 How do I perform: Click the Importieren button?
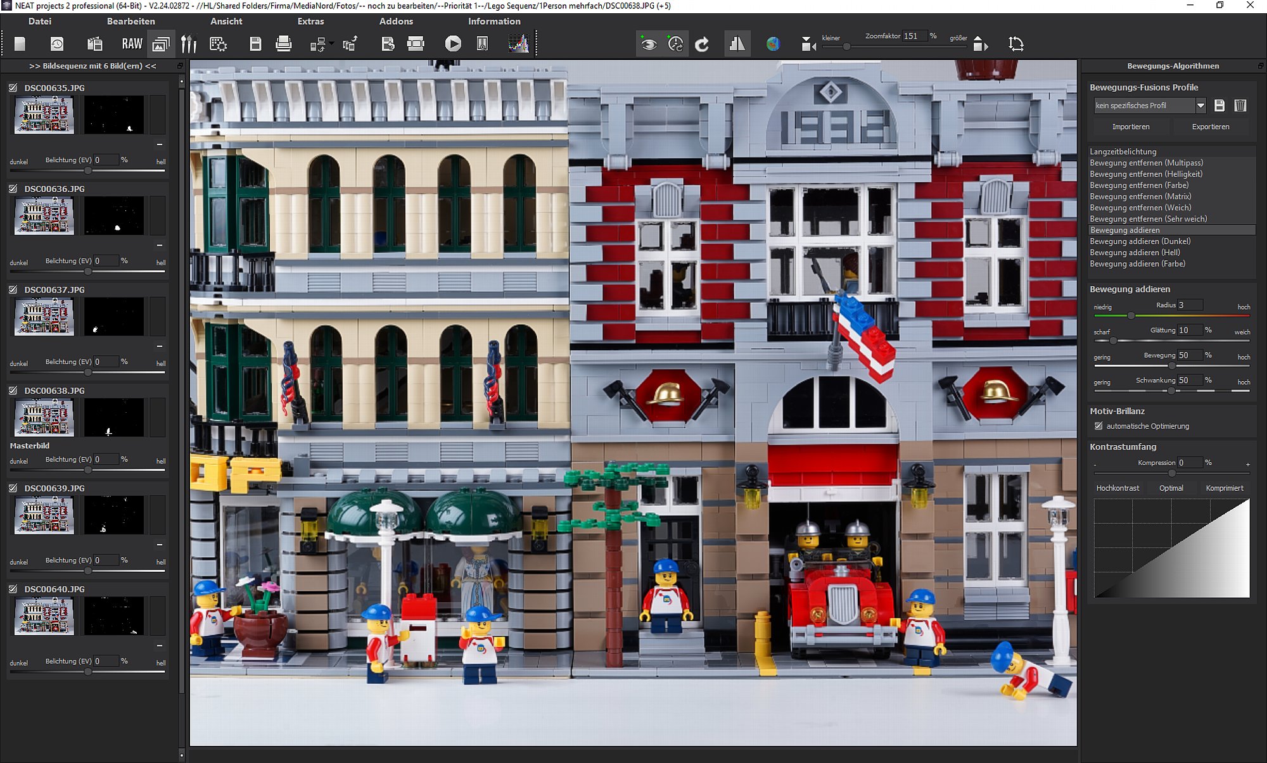click(1130, 127)
